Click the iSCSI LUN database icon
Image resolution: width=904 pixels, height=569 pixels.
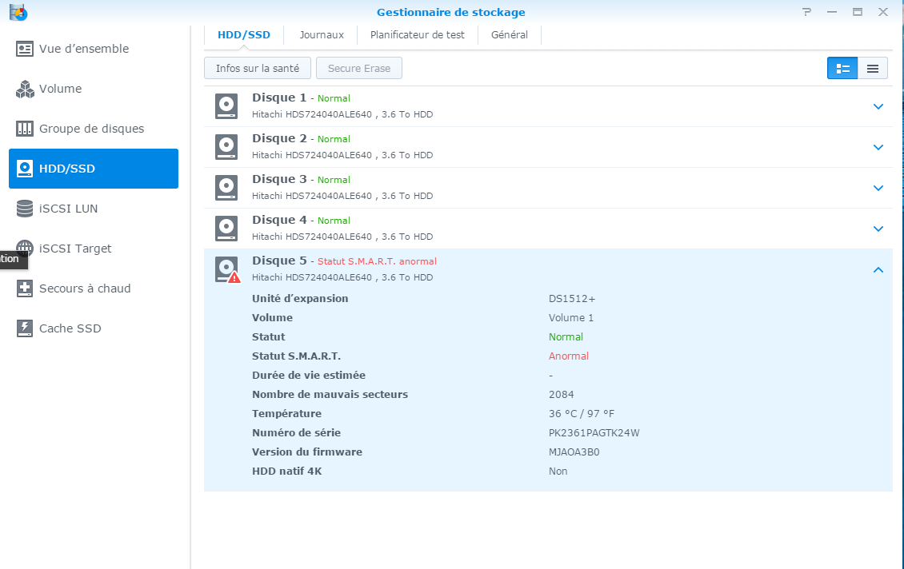(x=25, y=209)
